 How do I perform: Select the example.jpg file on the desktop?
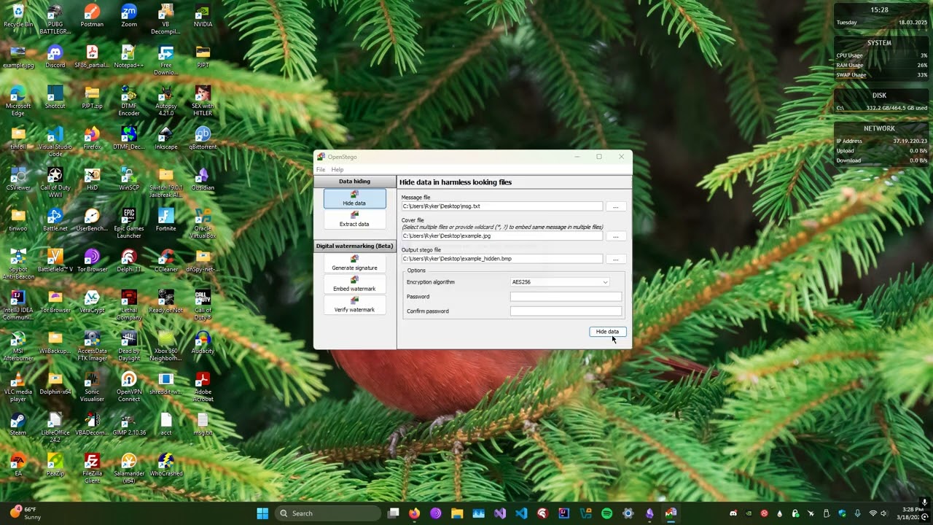coord(18,57)
